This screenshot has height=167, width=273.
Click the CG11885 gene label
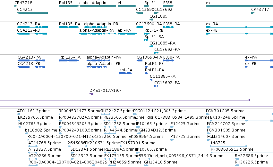pyautogui.click(x=158, y=16)
